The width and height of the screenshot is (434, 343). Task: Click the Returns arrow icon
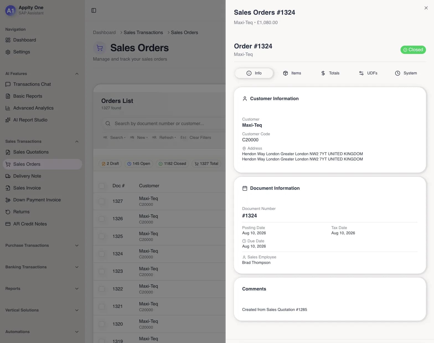click(8, 212)
